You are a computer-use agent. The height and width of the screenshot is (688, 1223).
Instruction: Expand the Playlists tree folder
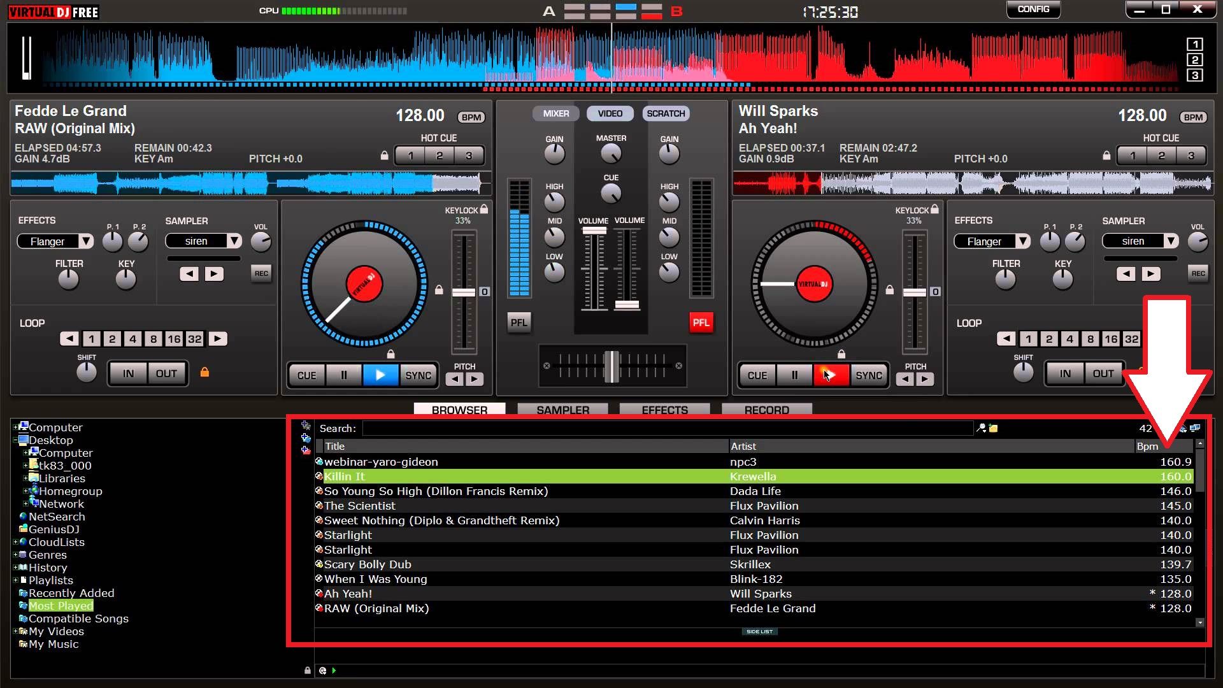pyautogui.click(x=15, y=580)
